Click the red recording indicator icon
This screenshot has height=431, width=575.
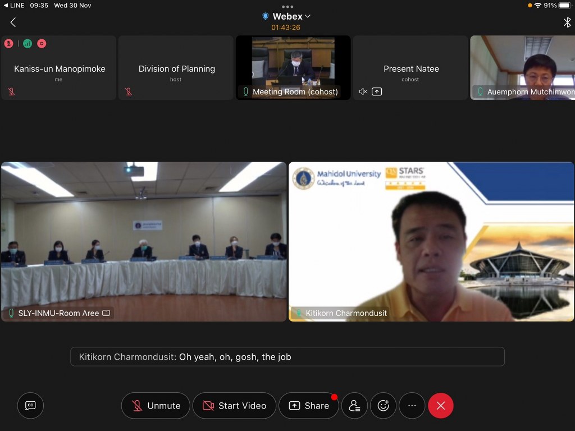pyautogui.click(x=42, y=43)
